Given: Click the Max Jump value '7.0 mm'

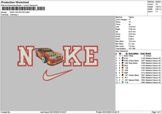Looking at the screenshot, I should point(131,46).
